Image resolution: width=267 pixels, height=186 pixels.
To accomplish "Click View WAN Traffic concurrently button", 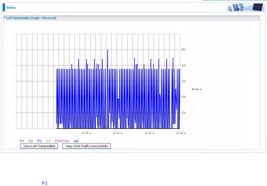I will click(86, 146).
